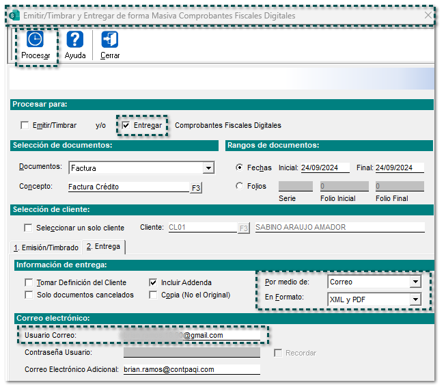Expand the En Formato dropdown

point(415,299)
